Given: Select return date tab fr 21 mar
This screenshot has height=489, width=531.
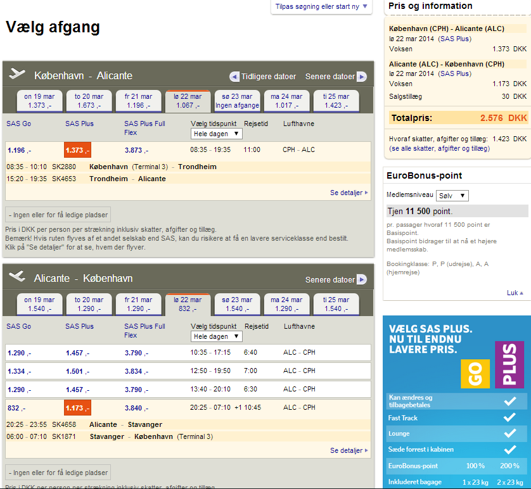Looking at the screenshot, I should (139, 303).
